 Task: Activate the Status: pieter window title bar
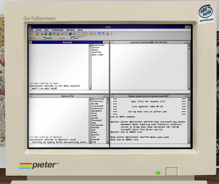click(149, 96)
